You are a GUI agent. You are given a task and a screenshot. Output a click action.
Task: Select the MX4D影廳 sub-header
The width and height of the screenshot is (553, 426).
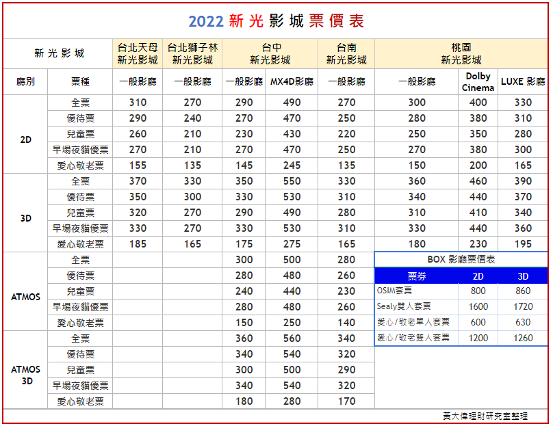coord(292,82)
